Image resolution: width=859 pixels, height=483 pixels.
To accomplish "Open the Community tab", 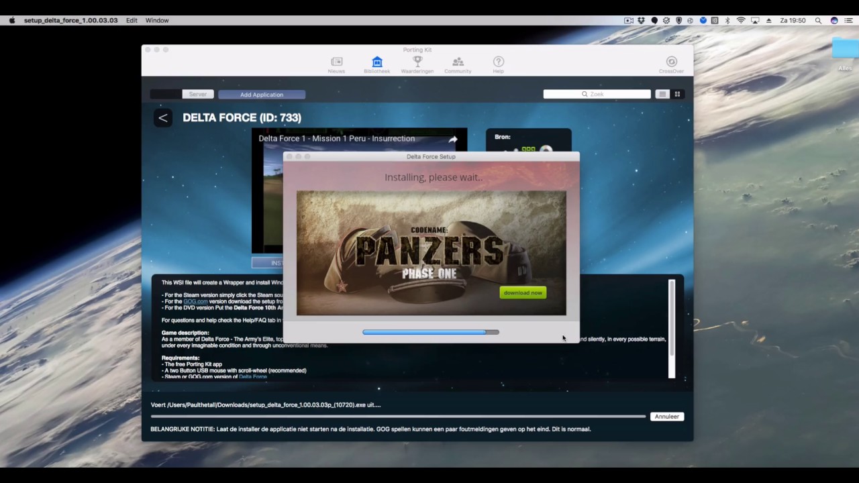I will click(458, 65).
